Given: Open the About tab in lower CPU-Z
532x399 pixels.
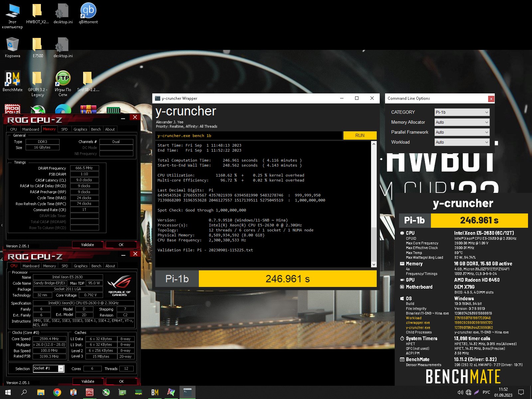Looking at the screenshot, I should click(x=110, y=266).
